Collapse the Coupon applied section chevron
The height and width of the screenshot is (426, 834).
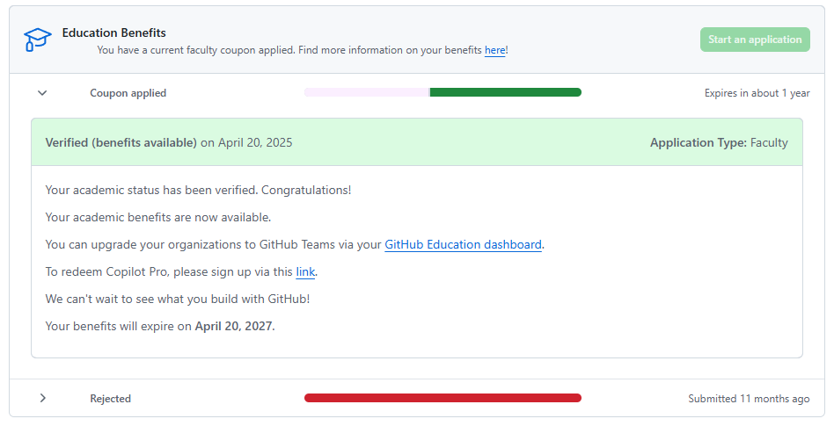coord(42,93)
